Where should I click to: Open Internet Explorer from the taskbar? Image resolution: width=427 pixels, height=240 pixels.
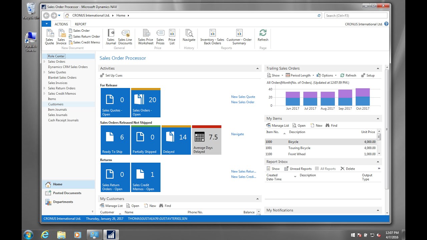click(45, 235)
